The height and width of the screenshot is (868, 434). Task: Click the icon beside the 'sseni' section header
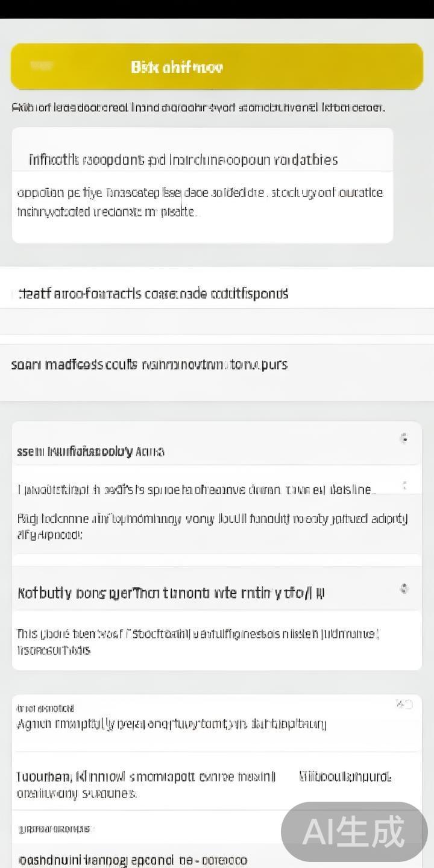404,439
